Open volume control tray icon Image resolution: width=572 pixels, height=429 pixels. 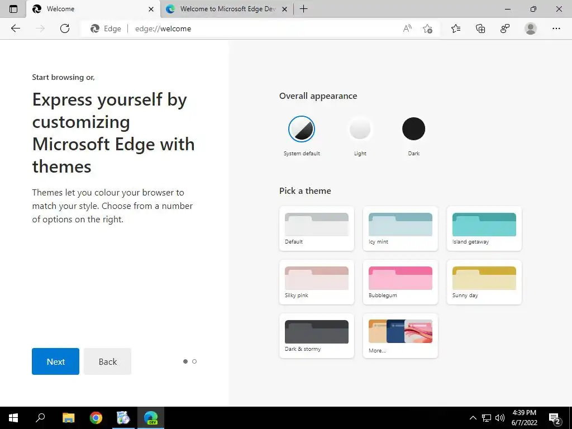pyautogui.click(x=500, y=418)
